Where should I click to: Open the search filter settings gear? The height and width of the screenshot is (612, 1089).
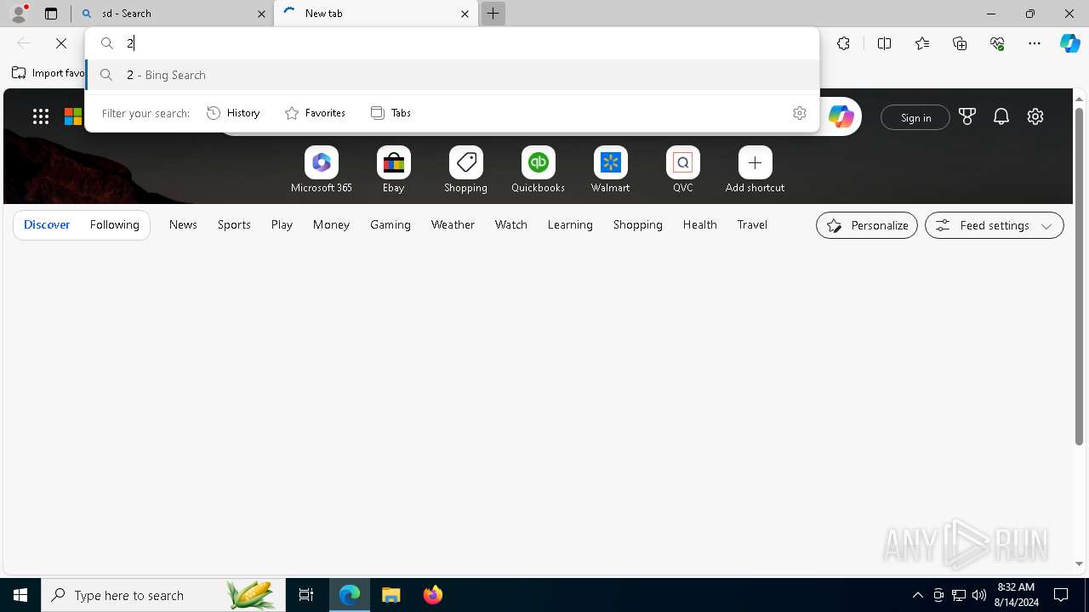tap(799, 113)
